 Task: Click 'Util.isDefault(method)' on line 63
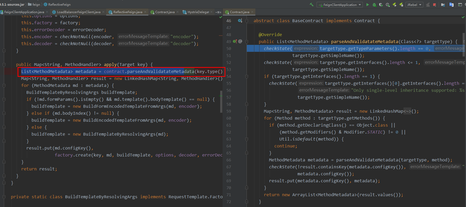click(309, 139)
